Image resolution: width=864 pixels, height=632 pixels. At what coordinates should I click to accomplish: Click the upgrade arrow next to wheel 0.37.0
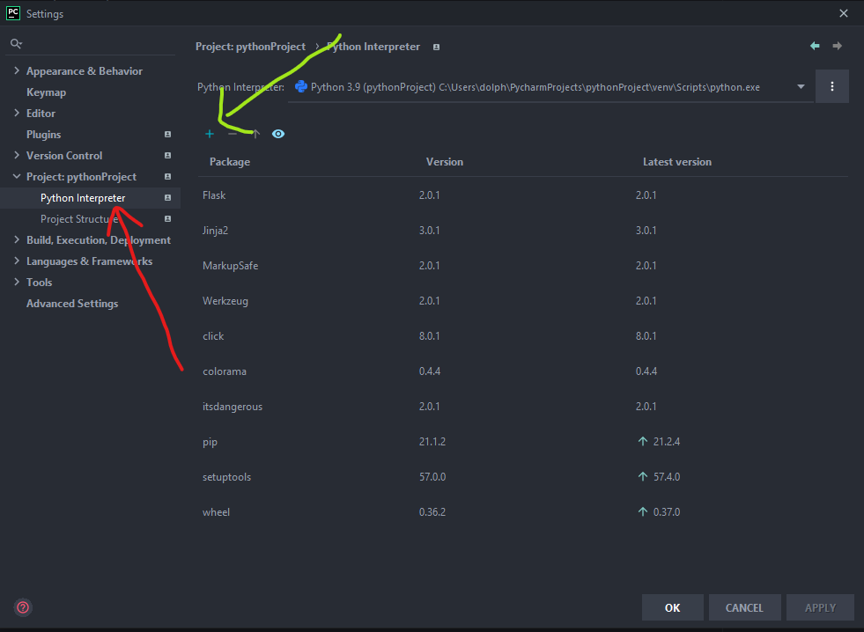click(x=642, y=512)
